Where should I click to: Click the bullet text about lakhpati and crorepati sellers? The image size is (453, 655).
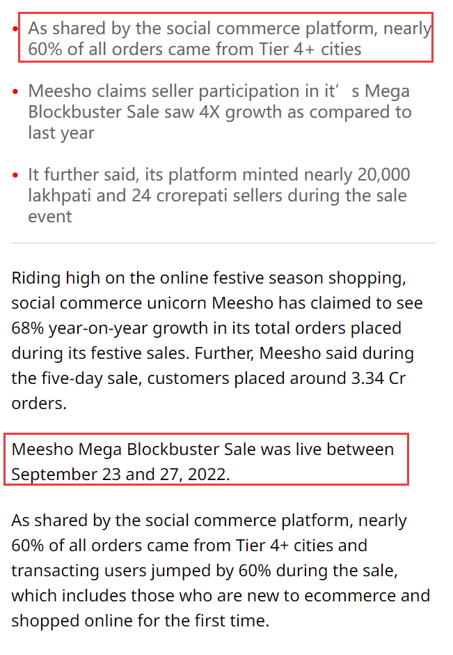[219, 196]
